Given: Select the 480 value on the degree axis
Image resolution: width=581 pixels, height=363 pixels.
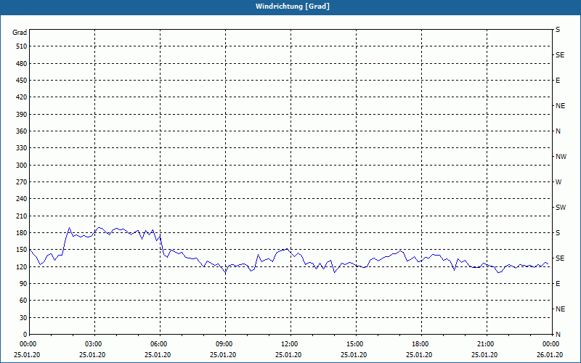Looking at the screenshot, I should 22,63.
